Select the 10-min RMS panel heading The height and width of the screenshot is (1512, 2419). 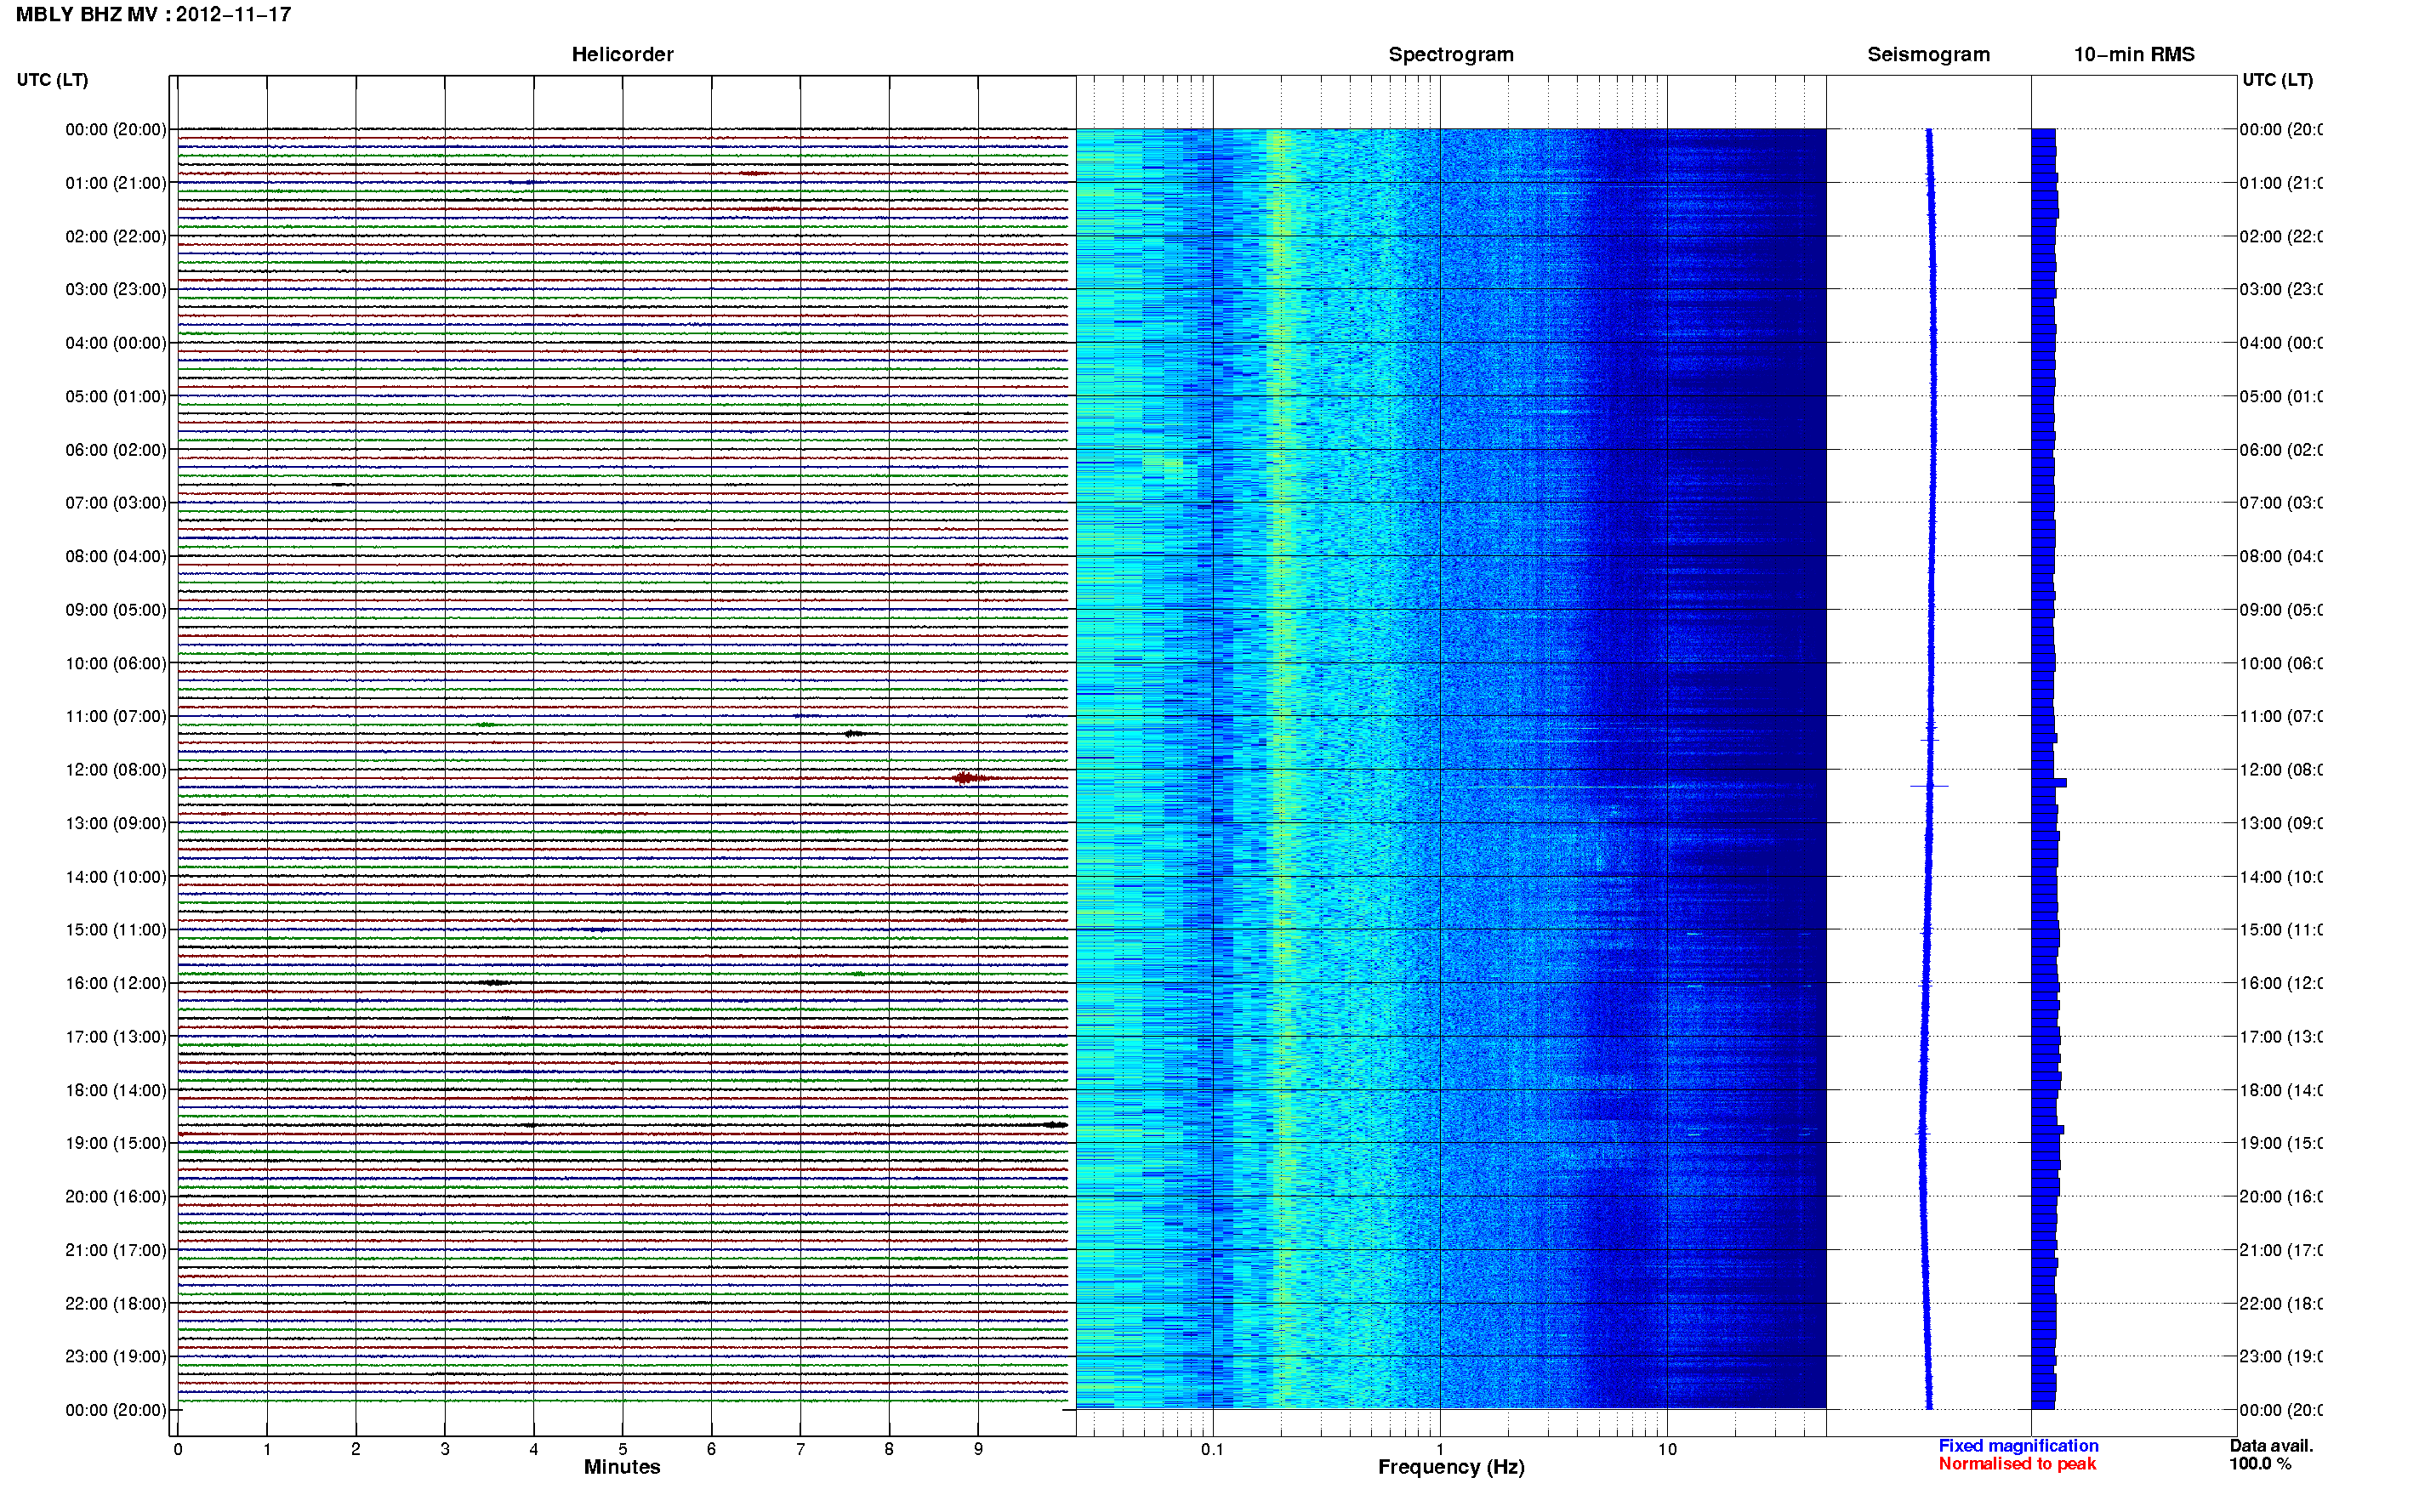2133,54
